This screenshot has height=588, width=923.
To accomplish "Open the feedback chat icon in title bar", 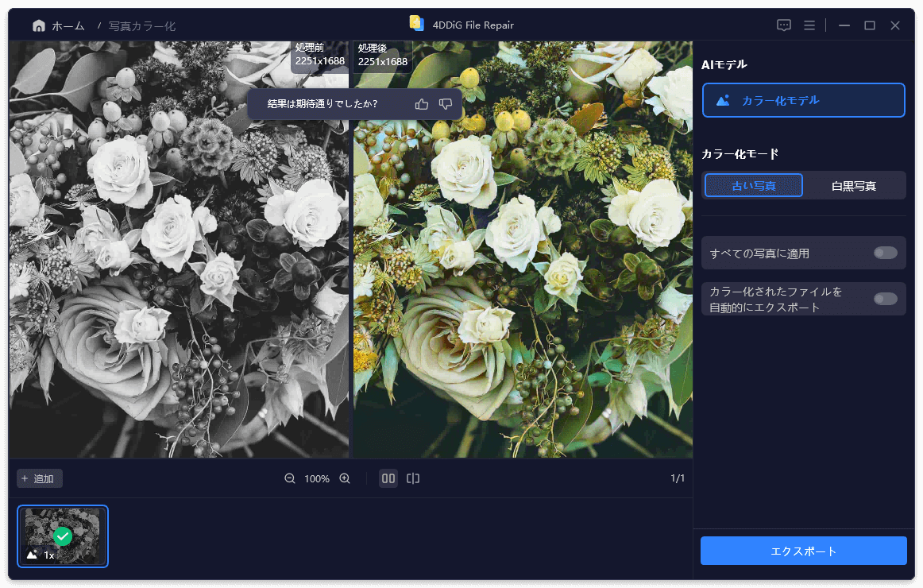I will point(783,25).
